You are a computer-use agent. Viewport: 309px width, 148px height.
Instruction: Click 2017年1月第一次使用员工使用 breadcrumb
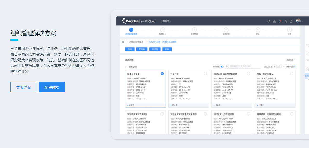coord(162,42)
